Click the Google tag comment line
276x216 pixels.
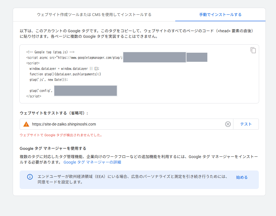(x=50, y=52)
